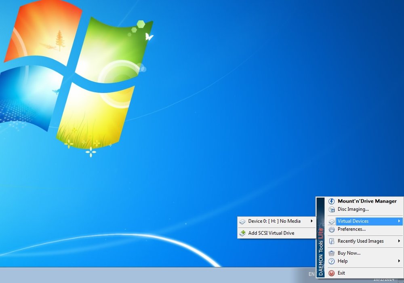
Task: Exit DAEMON Tools Lite
Action: [365, 273]
